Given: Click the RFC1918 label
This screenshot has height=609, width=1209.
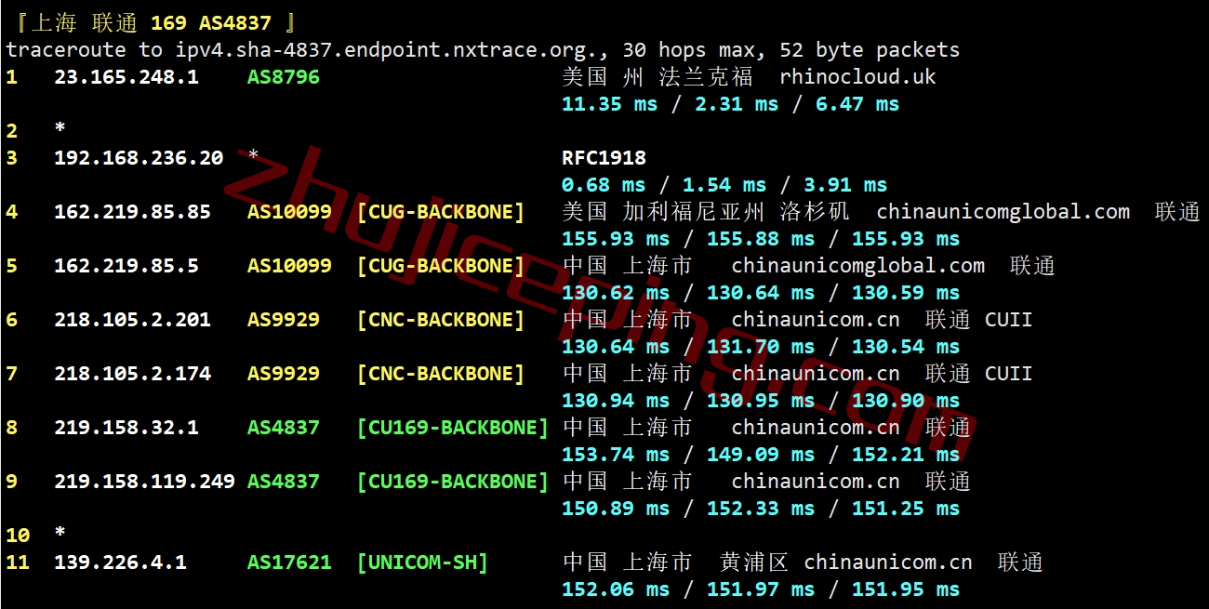Looking at the screenshot, I should click(604, 158).
